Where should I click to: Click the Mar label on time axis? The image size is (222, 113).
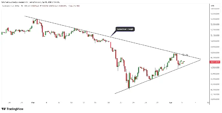coord(32,103)
